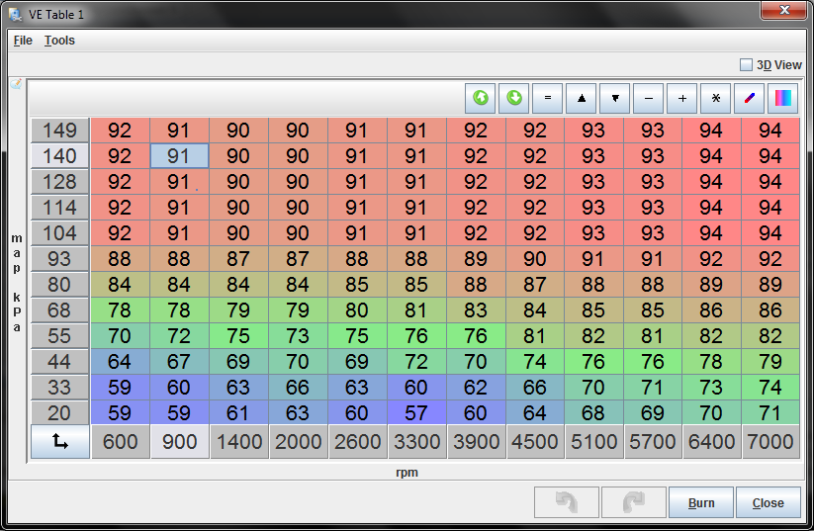
Task: Open the File menu
Action: [23, 41]
